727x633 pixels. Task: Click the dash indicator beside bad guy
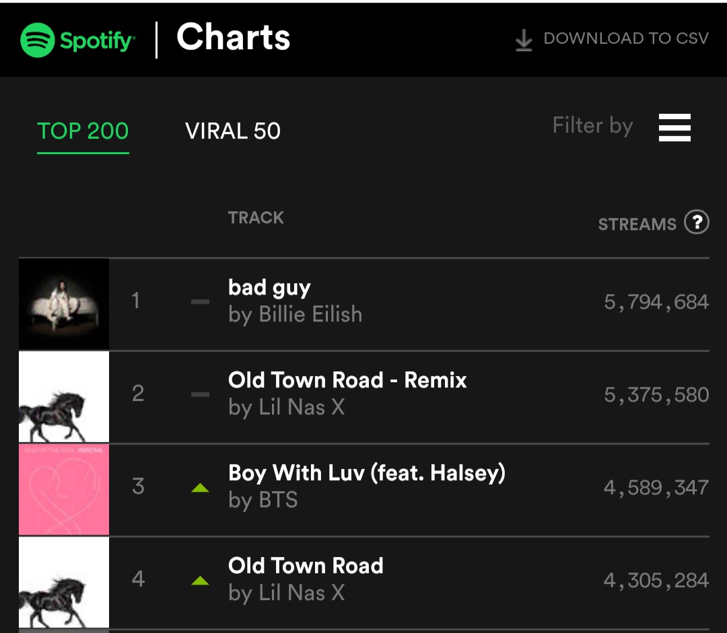200,302
